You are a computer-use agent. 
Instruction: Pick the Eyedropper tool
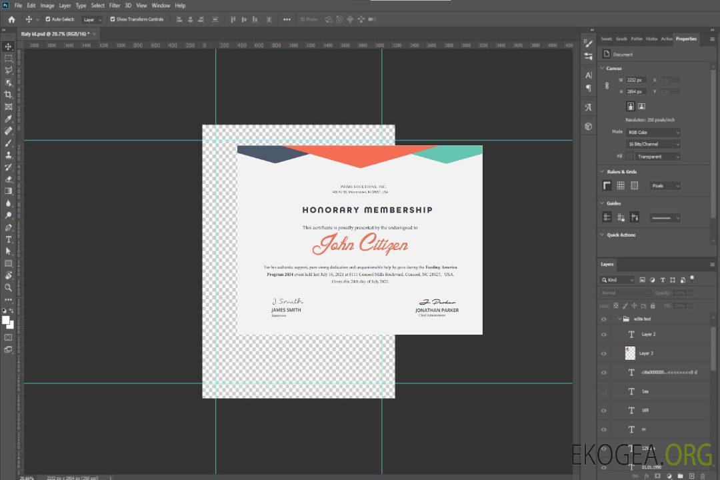point(8,119)
